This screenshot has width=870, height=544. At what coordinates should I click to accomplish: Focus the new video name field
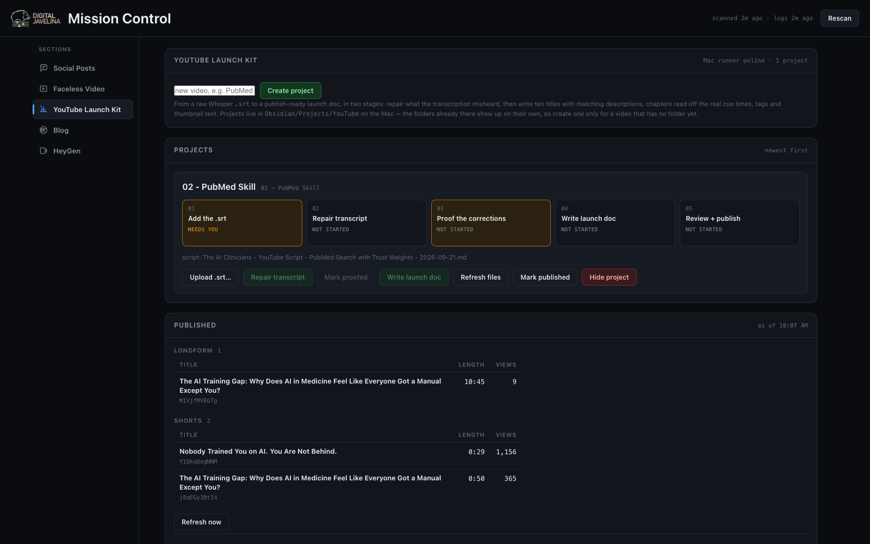coord(214,91)
